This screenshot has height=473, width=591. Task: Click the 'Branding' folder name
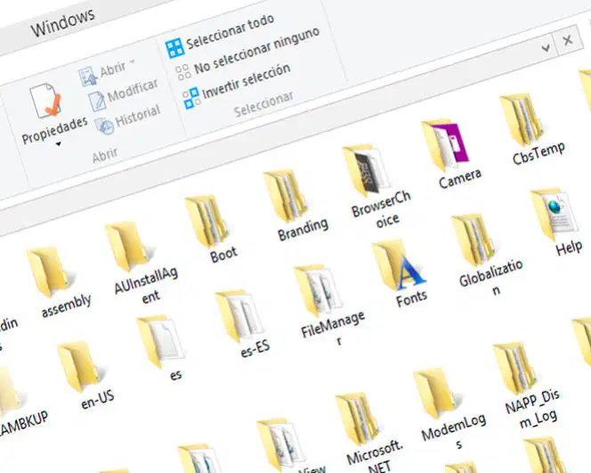pyautogui.click(x=303, y=229)
